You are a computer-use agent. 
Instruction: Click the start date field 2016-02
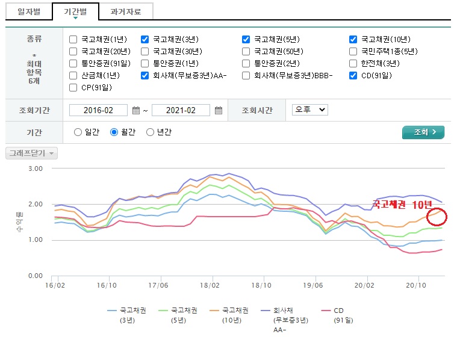click(x=98, y=110)
